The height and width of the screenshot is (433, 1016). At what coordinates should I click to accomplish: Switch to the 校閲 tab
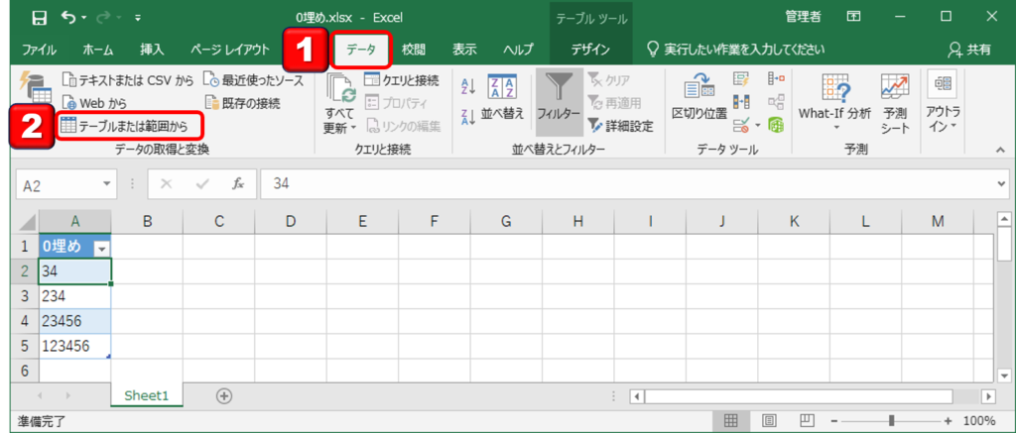[413, 50]
